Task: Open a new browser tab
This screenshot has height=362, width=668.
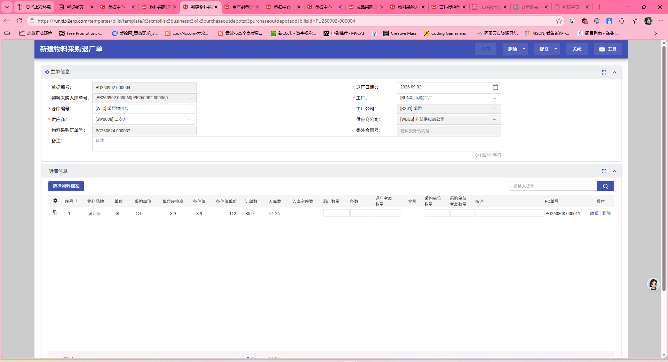Action: pos(600,7)
